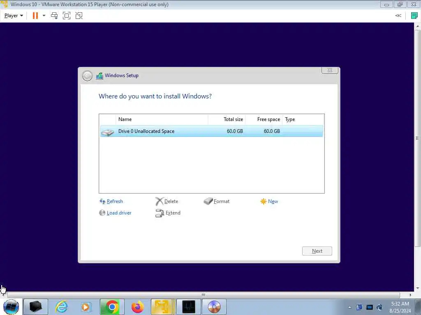
Task: Click the tray monitor icon
Action: [x=370, y=307]
